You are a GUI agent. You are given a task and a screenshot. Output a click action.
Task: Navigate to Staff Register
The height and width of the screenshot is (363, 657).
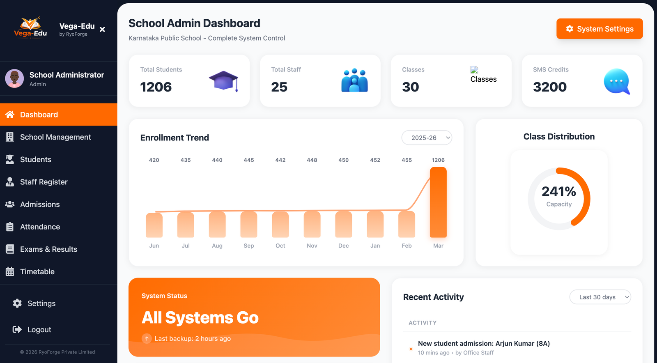point(59,182)
